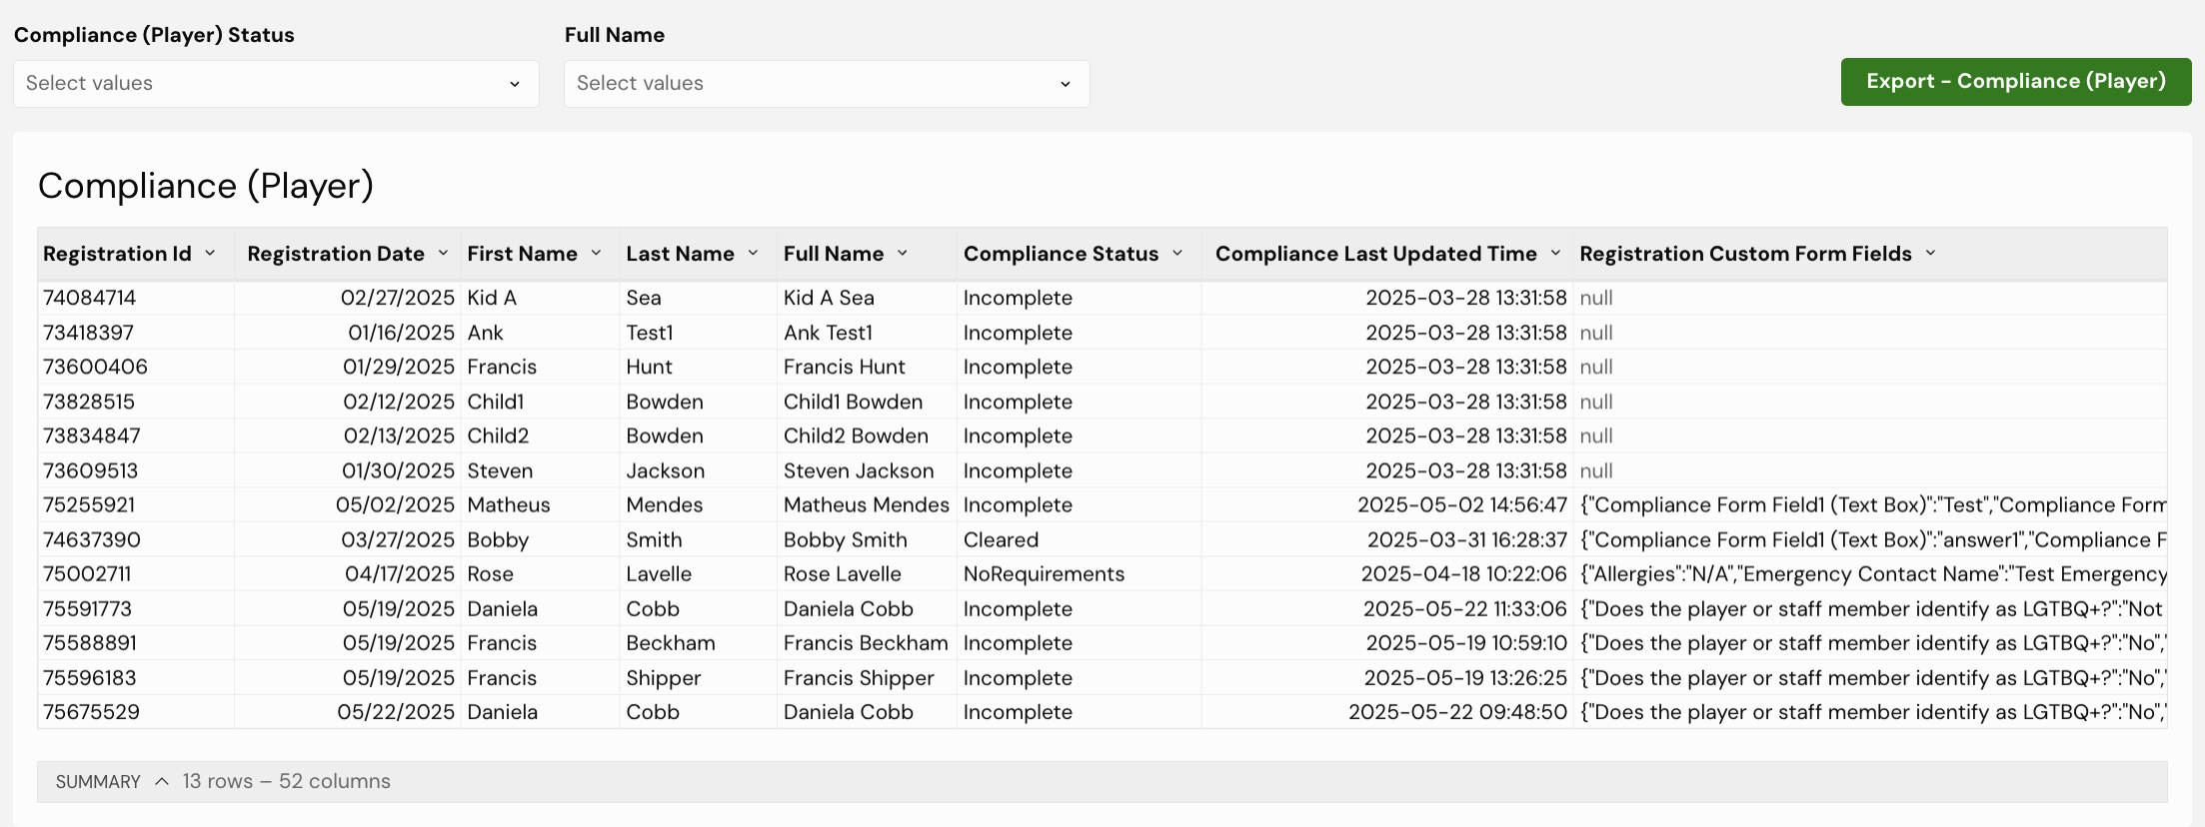
Task: Click full name Child1 Bowden
Action: point(853,402)
